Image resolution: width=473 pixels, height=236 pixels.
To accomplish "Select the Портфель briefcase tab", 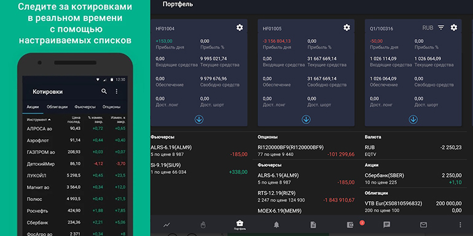I will 240,225.
